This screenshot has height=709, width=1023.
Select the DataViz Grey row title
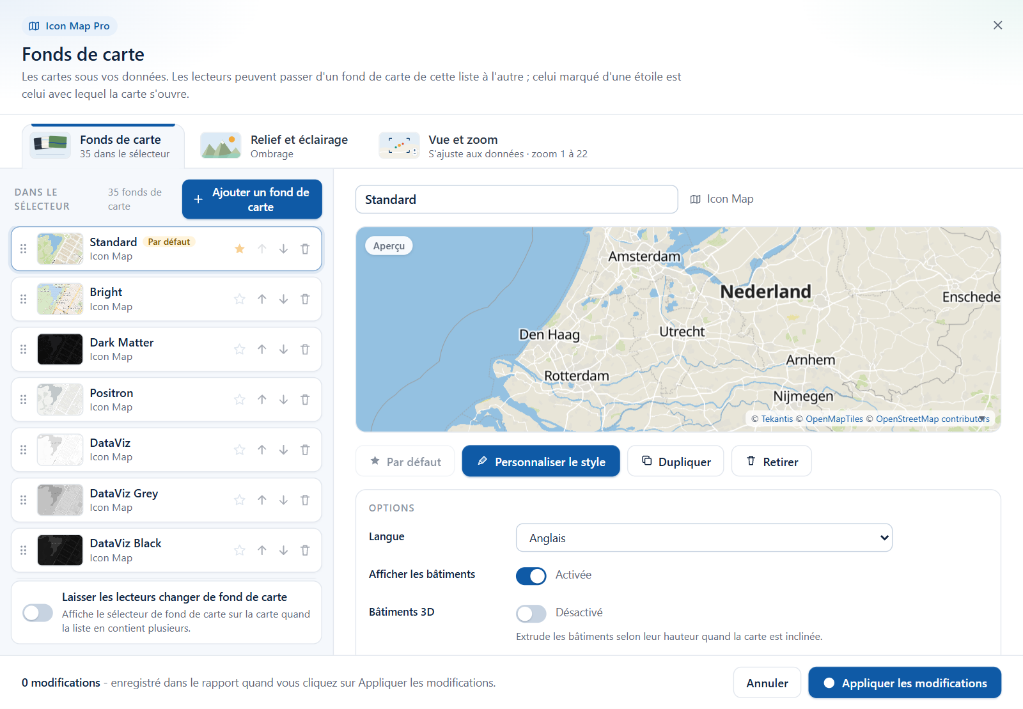[124, 493]
